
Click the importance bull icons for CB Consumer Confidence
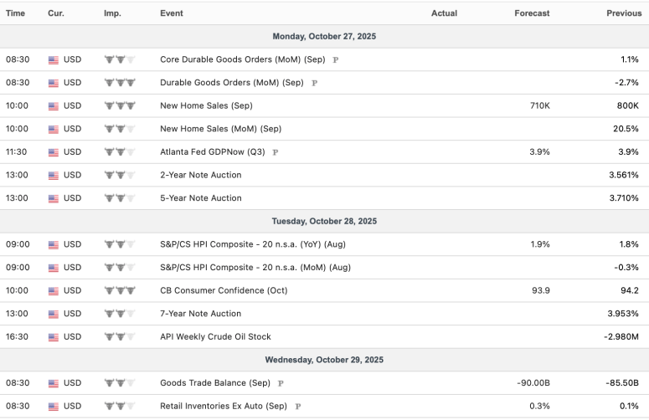(120, 291)
